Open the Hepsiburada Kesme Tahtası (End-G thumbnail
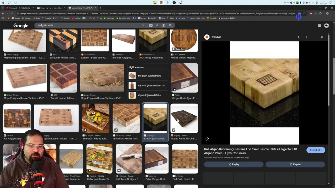335x188 pixels. (x=94, y=40)
